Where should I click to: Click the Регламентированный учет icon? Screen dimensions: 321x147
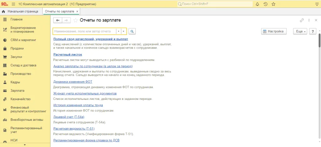[x=5, y=130]
